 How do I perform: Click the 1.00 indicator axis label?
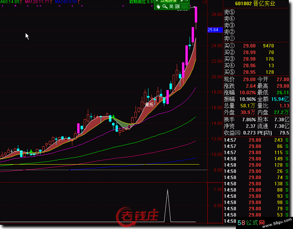coord(218,190)
